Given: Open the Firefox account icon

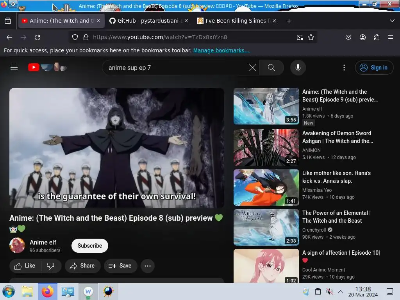Looking at the screenshot, I should pyautogui.click(x=362, y=37).
